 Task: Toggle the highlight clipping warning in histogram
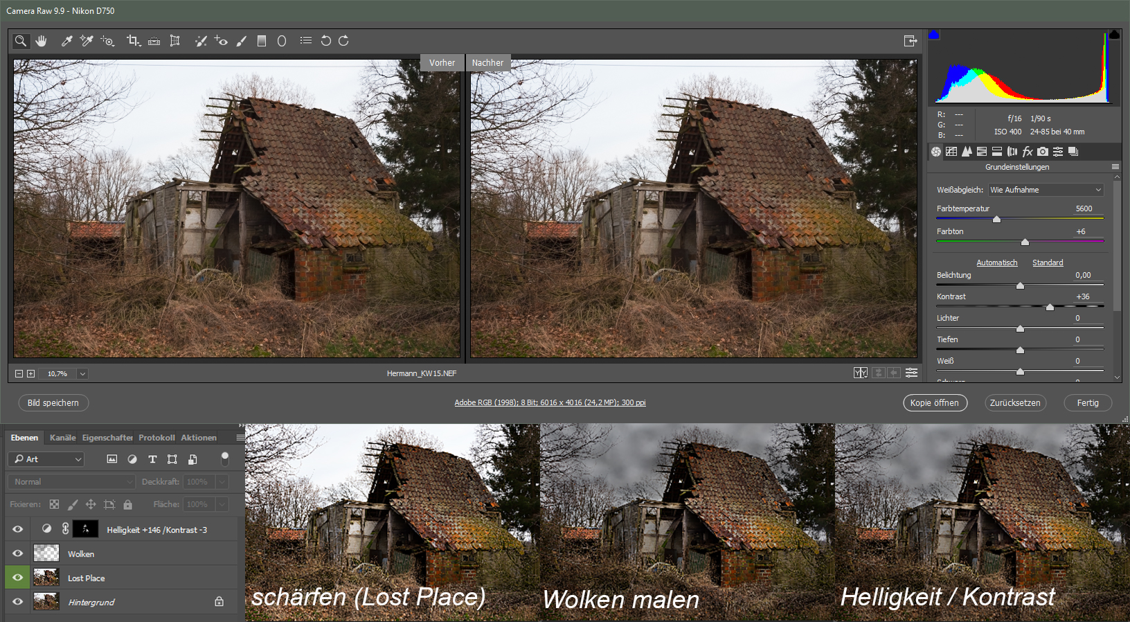coord(1114,35)
